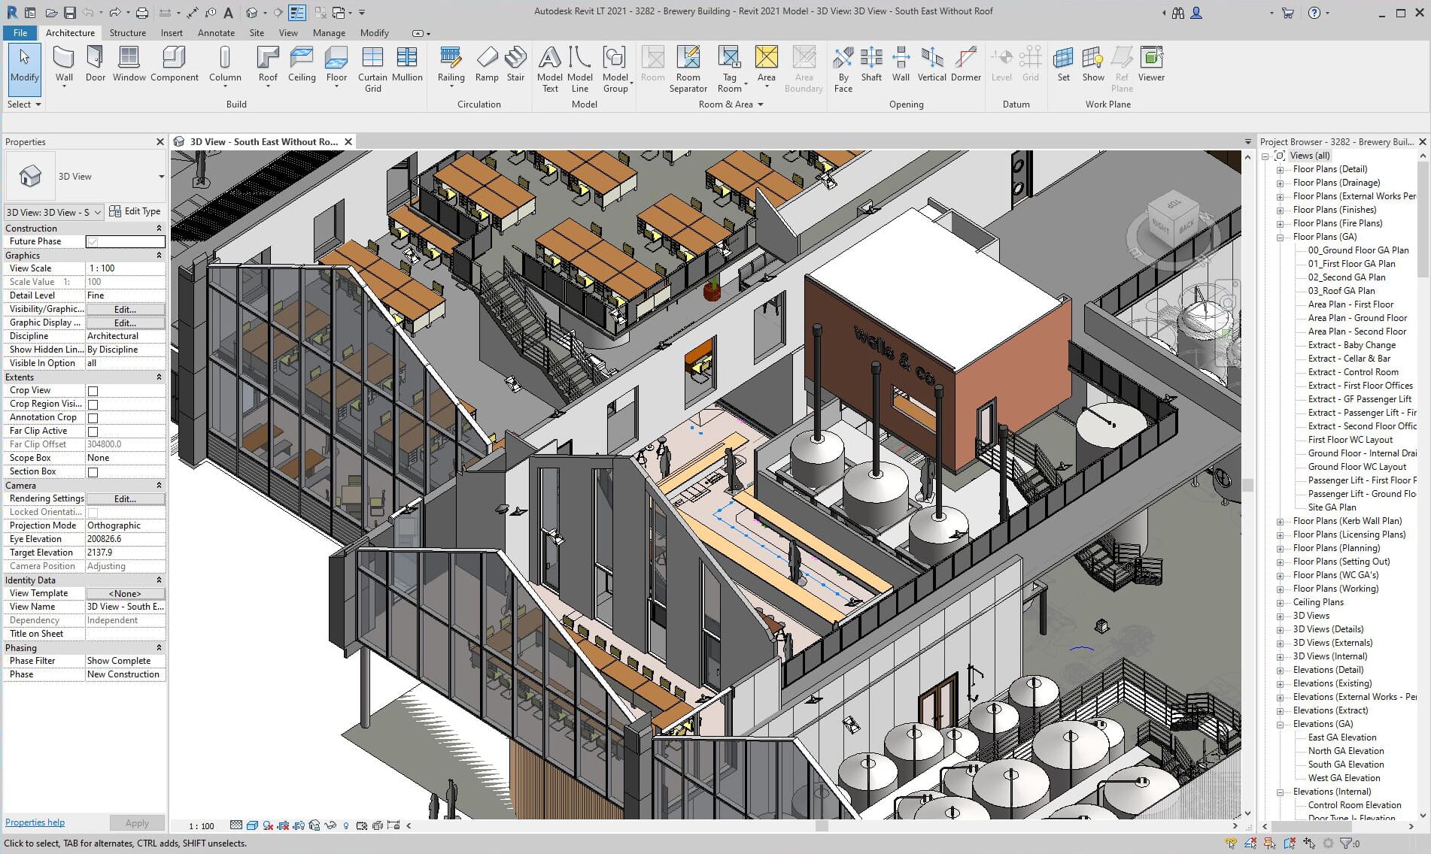
Task: Click the Area Boundary tool
Action: [804, 68]
